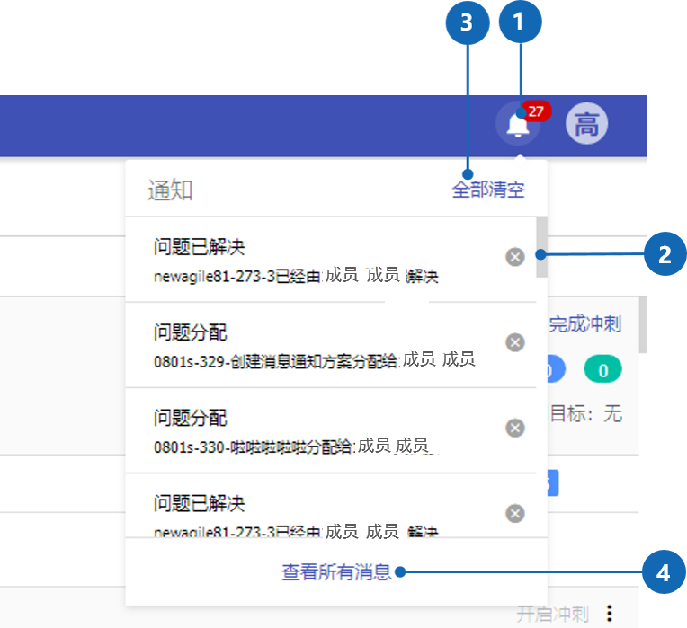The image size is (687, 628).
Task: Remove the 0801s-330 问题分配 notification
Action: coord(514,428)
